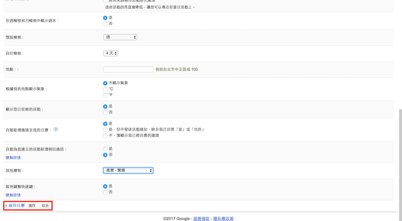Enable video calls for created events

(105, 149)
